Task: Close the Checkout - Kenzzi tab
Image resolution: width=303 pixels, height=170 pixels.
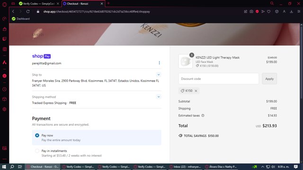Action: (102, 4)
